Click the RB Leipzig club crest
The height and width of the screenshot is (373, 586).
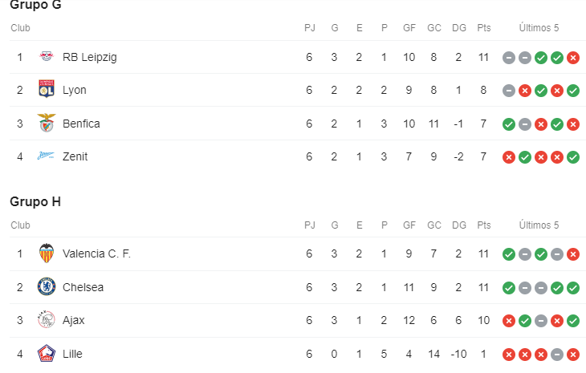coord(46,57)
